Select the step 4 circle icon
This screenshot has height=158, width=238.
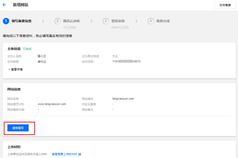pyautogui.click(x=151, y=21)
